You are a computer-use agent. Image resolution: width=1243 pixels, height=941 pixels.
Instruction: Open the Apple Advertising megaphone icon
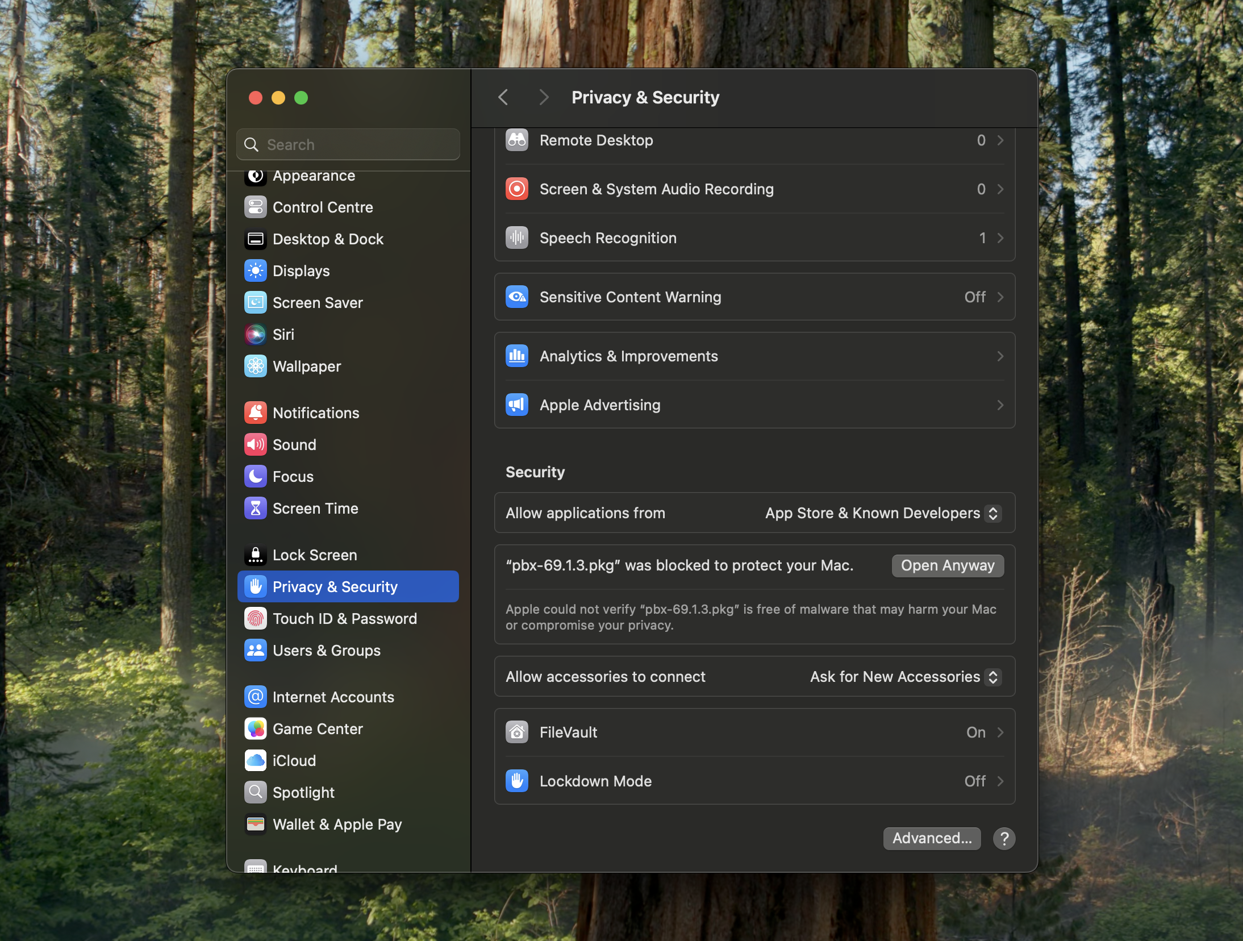(516, 405)
